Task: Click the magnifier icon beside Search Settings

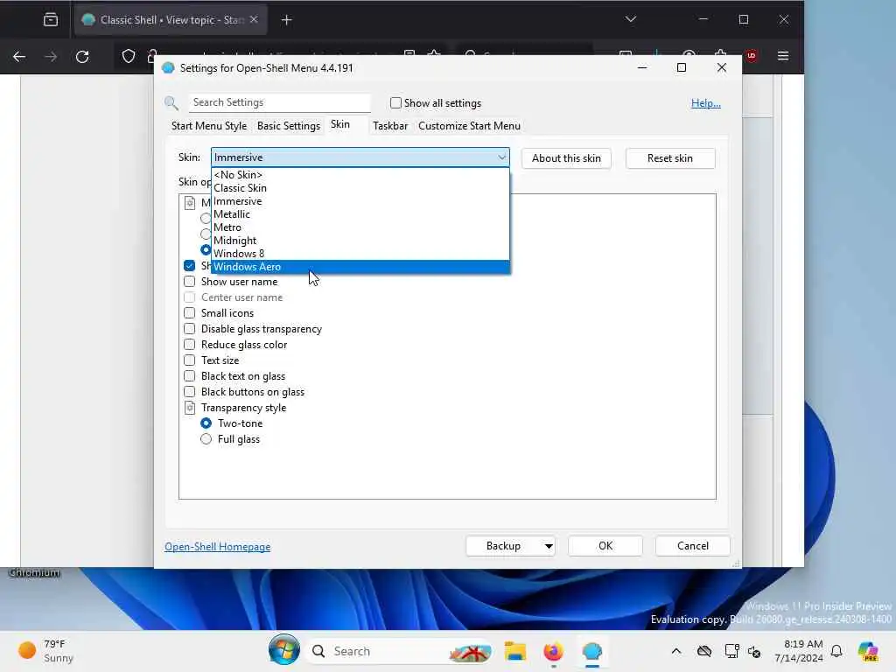Action: pos(171,103)
